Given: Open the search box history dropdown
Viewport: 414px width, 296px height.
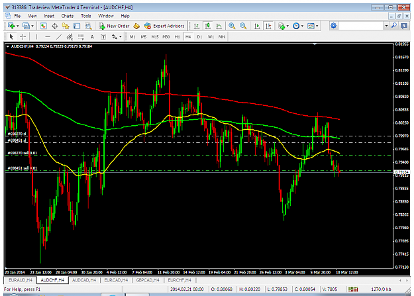Looking at the screenshot, I should [387, 26].
